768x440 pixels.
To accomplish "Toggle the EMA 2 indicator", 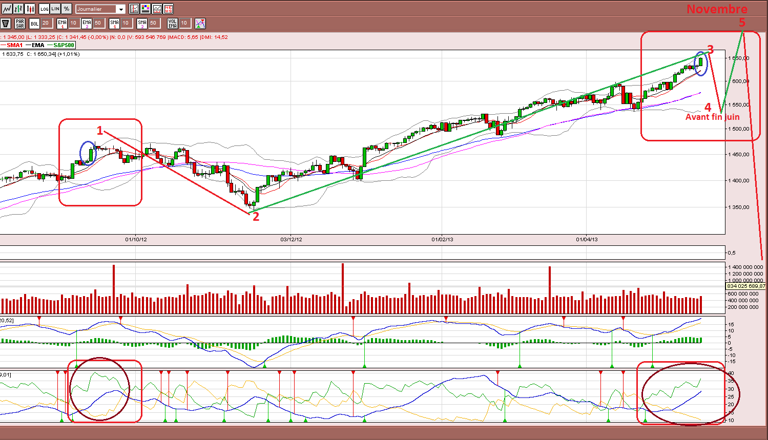I will click(87, 24).
